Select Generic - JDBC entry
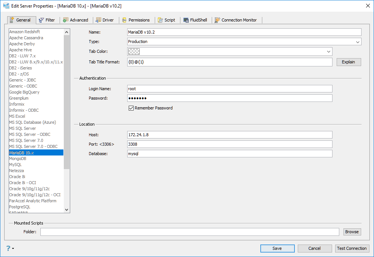The image size is (374, 257). click(36, 80)
